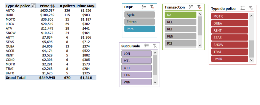
Task: Click Transaction slicer scroll up arrow
Action: (200, 14)
